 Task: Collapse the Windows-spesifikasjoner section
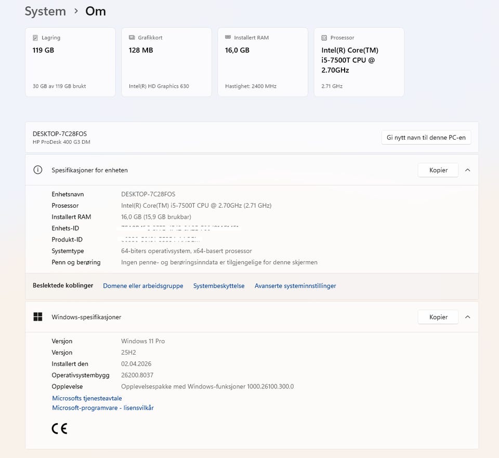tap(467, 317)
